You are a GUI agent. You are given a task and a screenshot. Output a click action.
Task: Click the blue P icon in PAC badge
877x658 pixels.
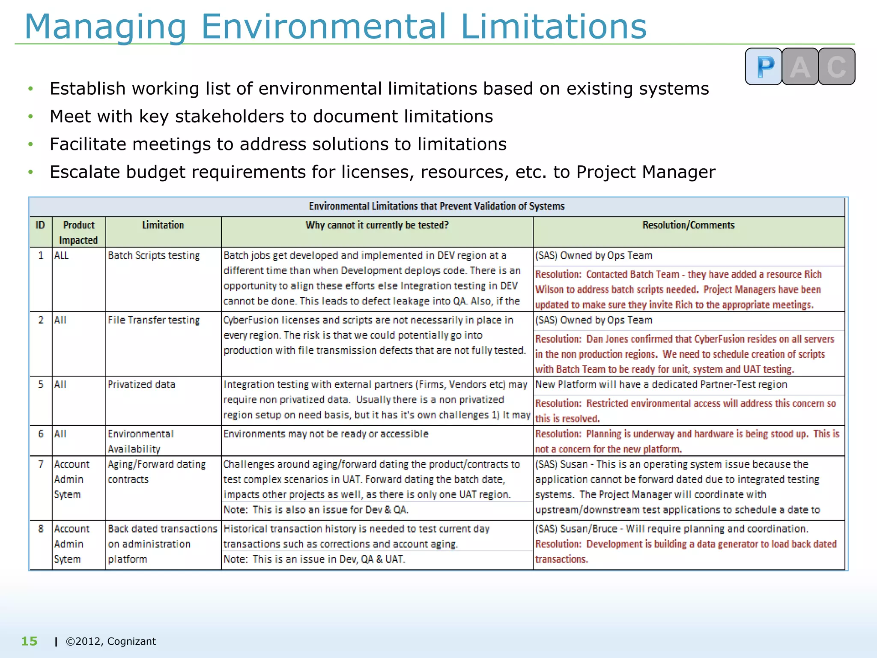pos(764,66)
